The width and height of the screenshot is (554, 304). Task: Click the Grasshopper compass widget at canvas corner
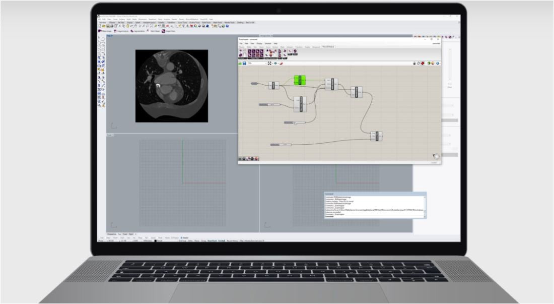(436, 156)
